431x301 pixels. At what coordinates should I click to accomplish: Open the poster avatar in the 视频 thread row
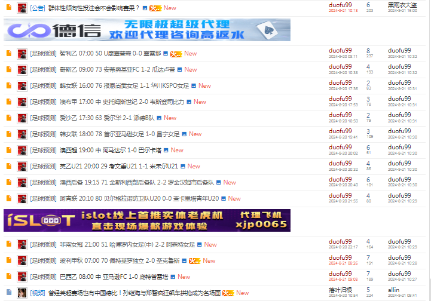22,293
